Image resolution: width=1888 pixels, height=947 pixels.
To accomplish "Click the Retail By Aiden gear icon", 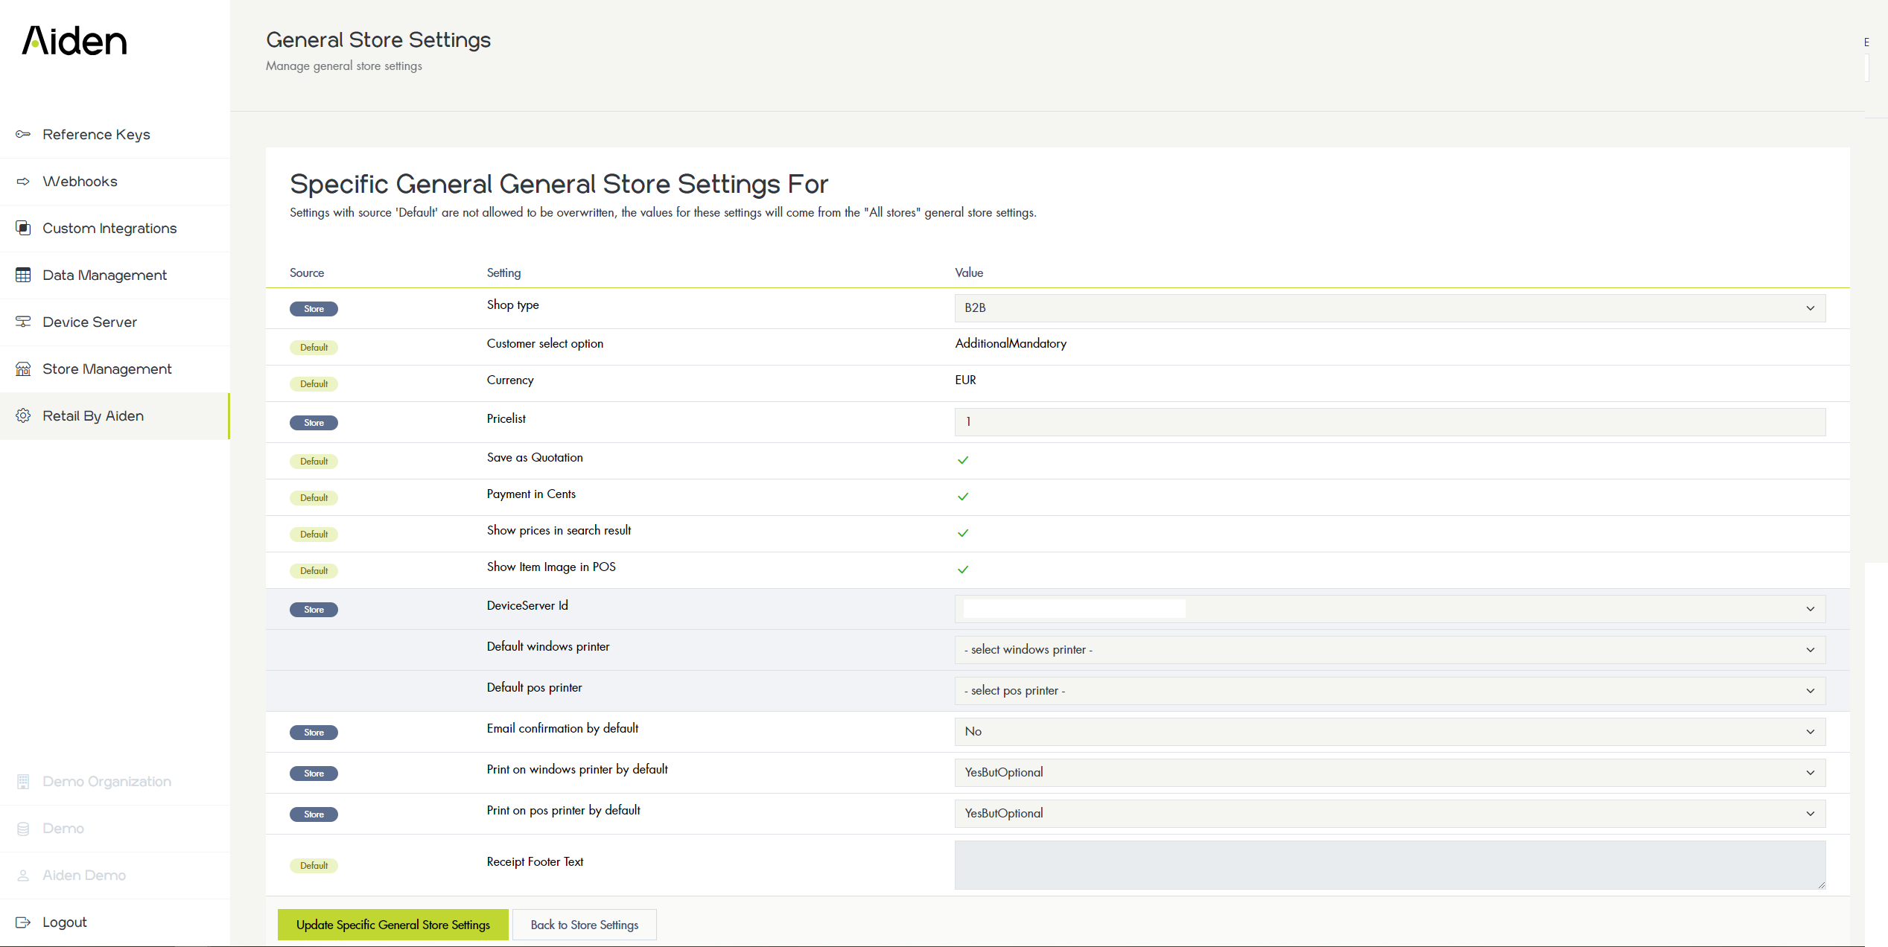I will point(23,415).
